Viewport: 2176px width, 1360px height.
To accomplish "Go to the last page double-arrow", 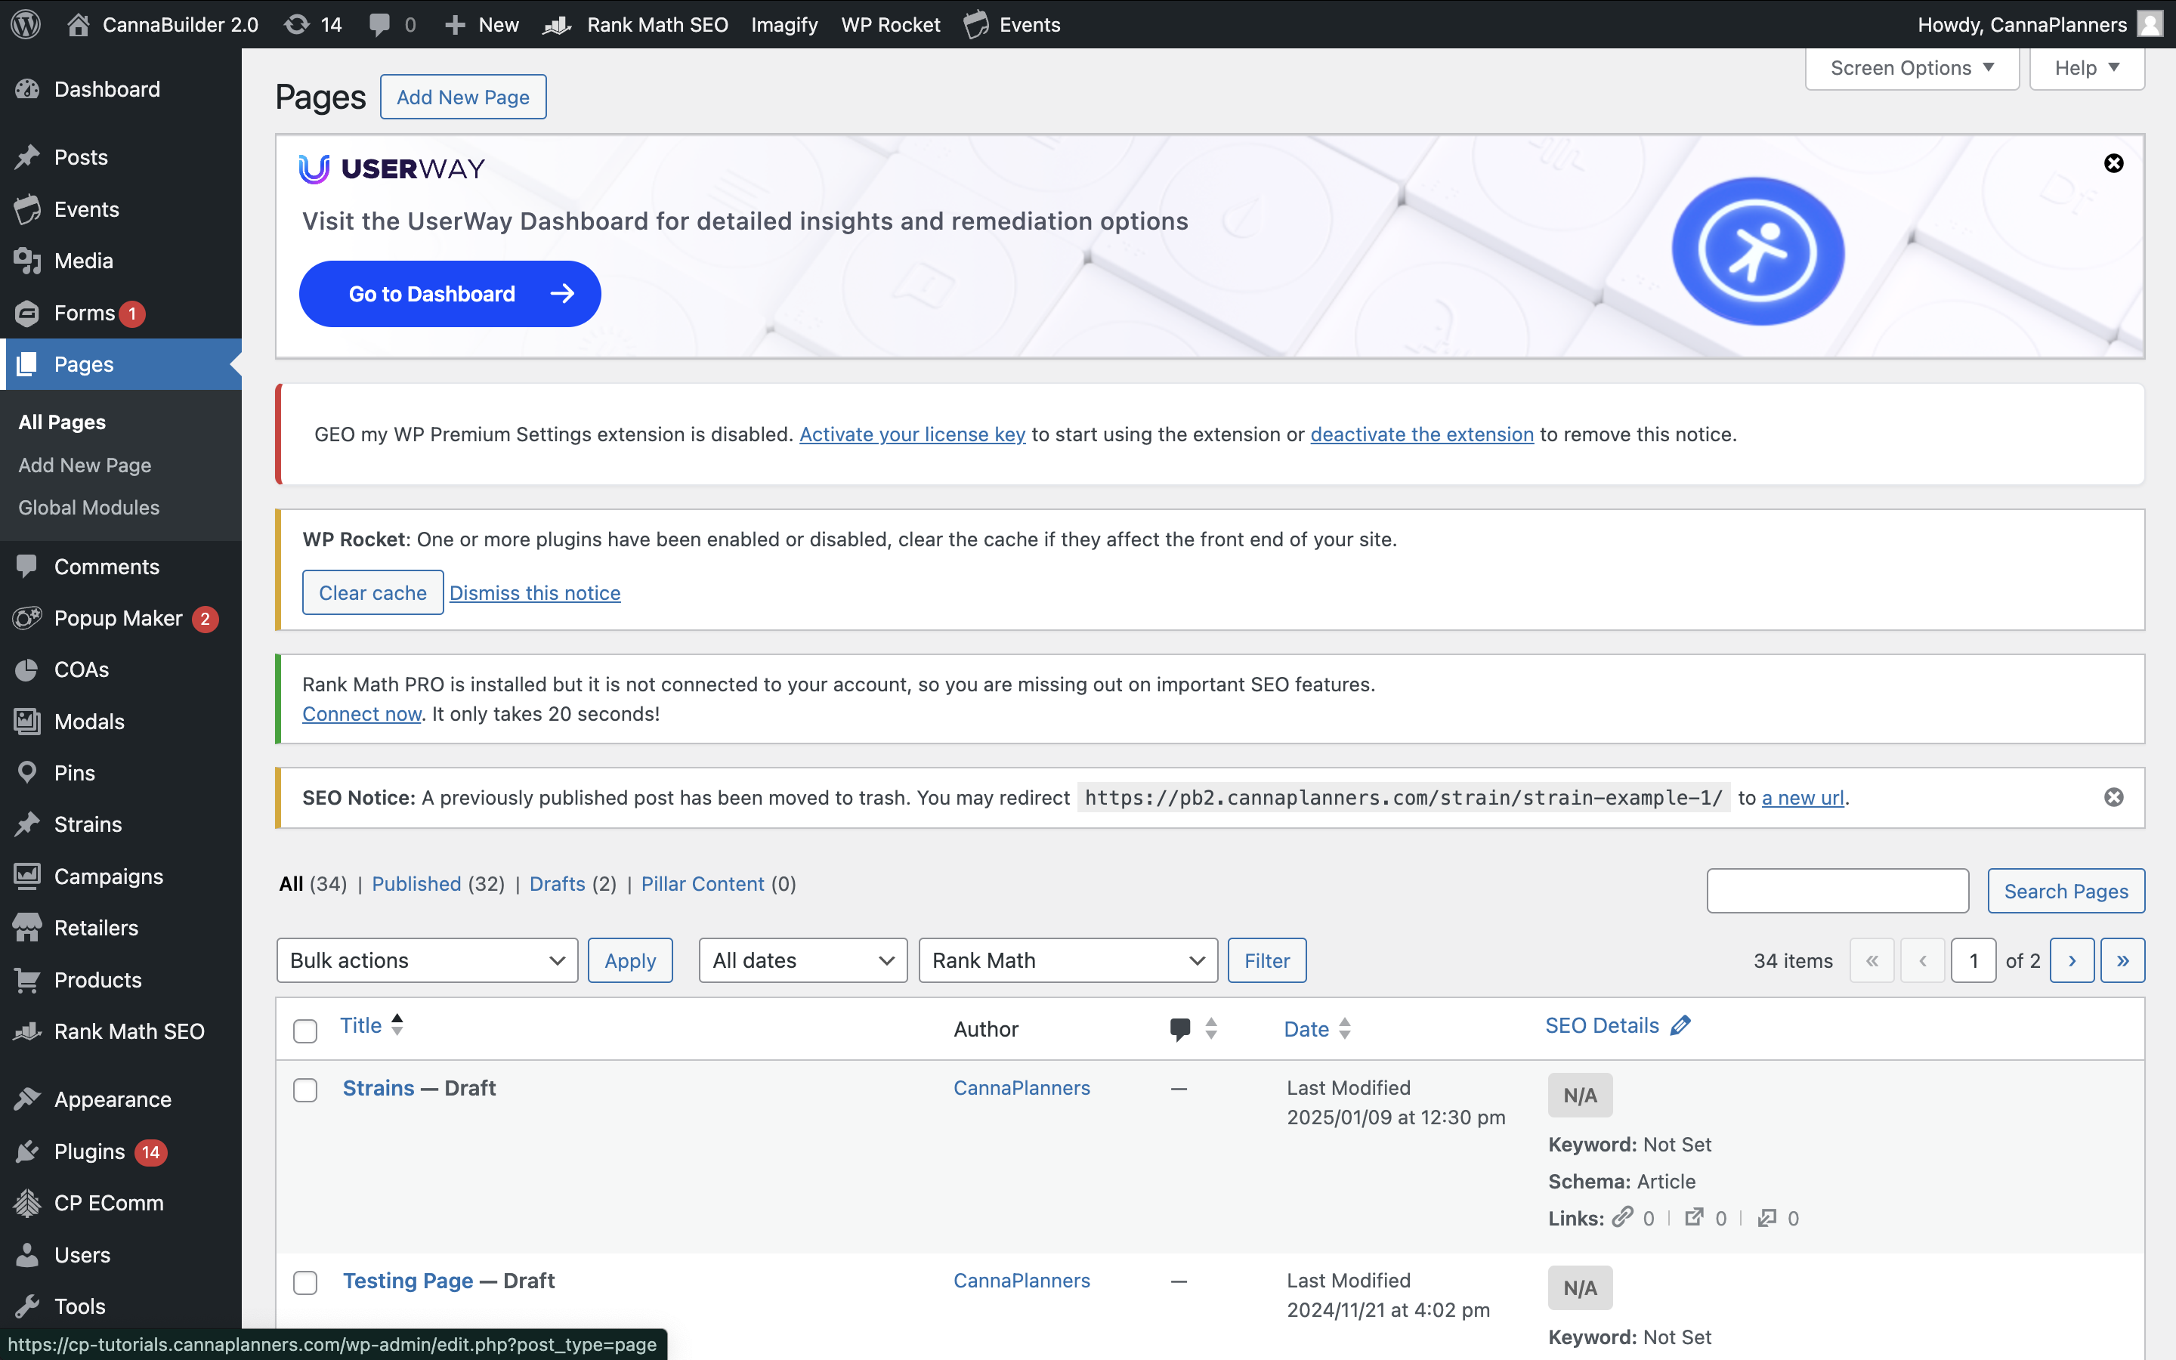I will click(2122, 960).
